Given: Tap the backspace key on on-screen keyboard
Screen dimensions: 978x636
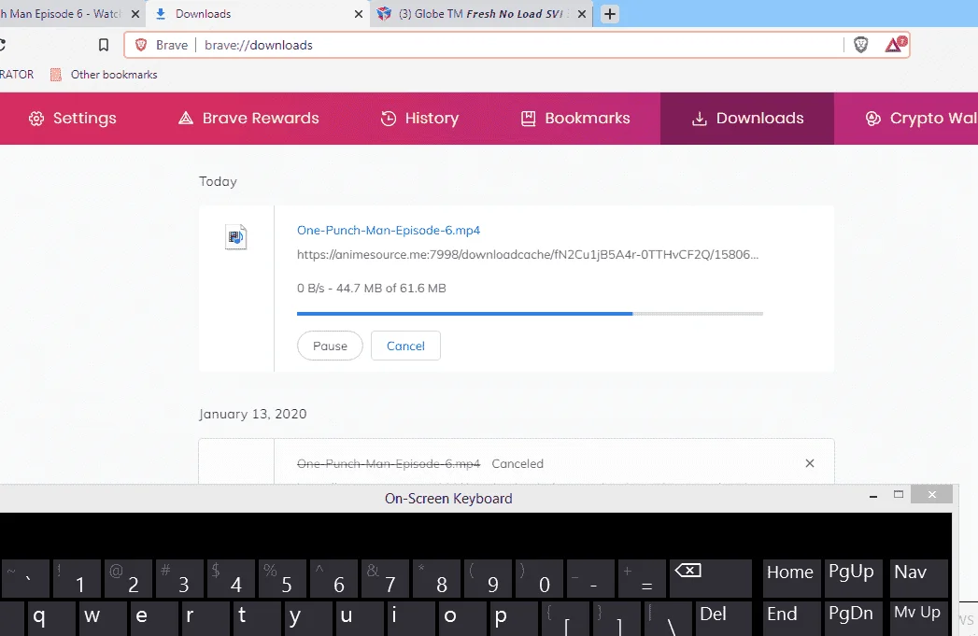Looking at the screenshot, I should [711, 579].
